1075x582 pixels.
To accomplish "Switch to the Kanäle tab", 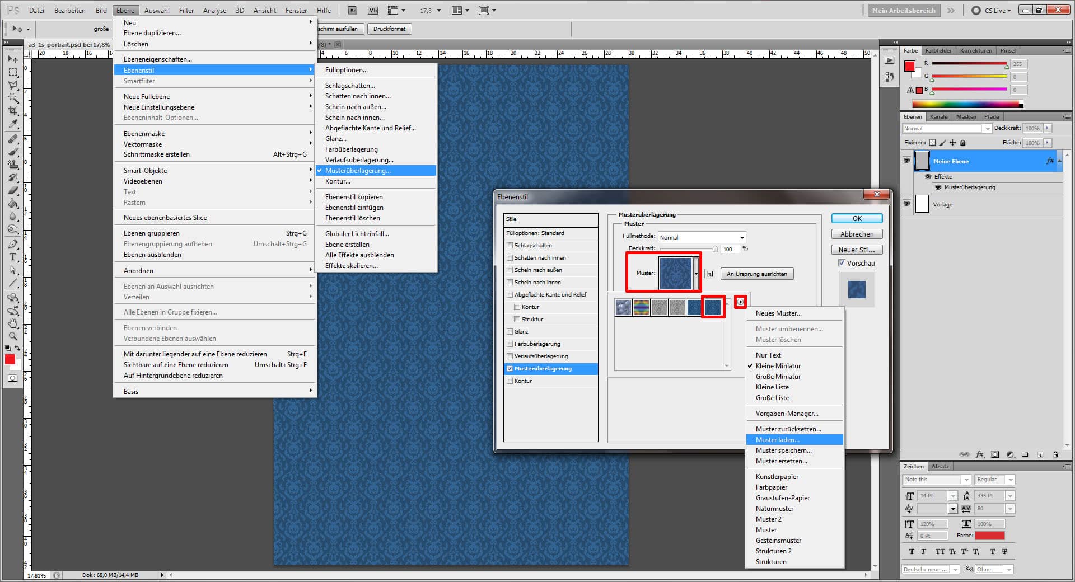I will [x=939, y=116].
